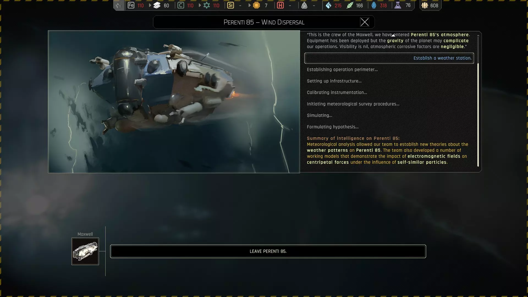The width and height of the screenshot is (528, 297).
Task: Close the Perenti 85 Wind Dispersal window
Action: pyautogui.click(x=364, y=22)
